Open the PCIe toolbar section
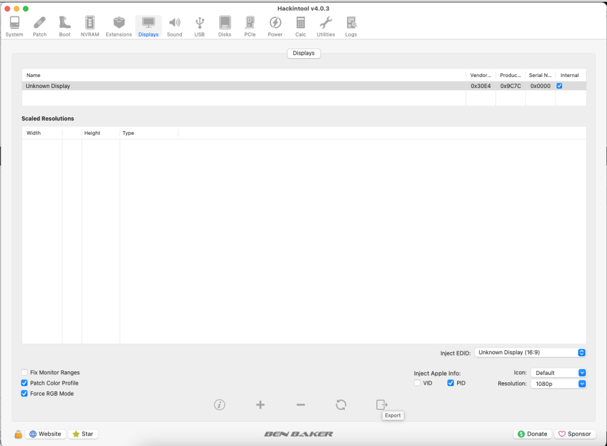This screenshot has height=446, width=607. (x=249, y=27)
